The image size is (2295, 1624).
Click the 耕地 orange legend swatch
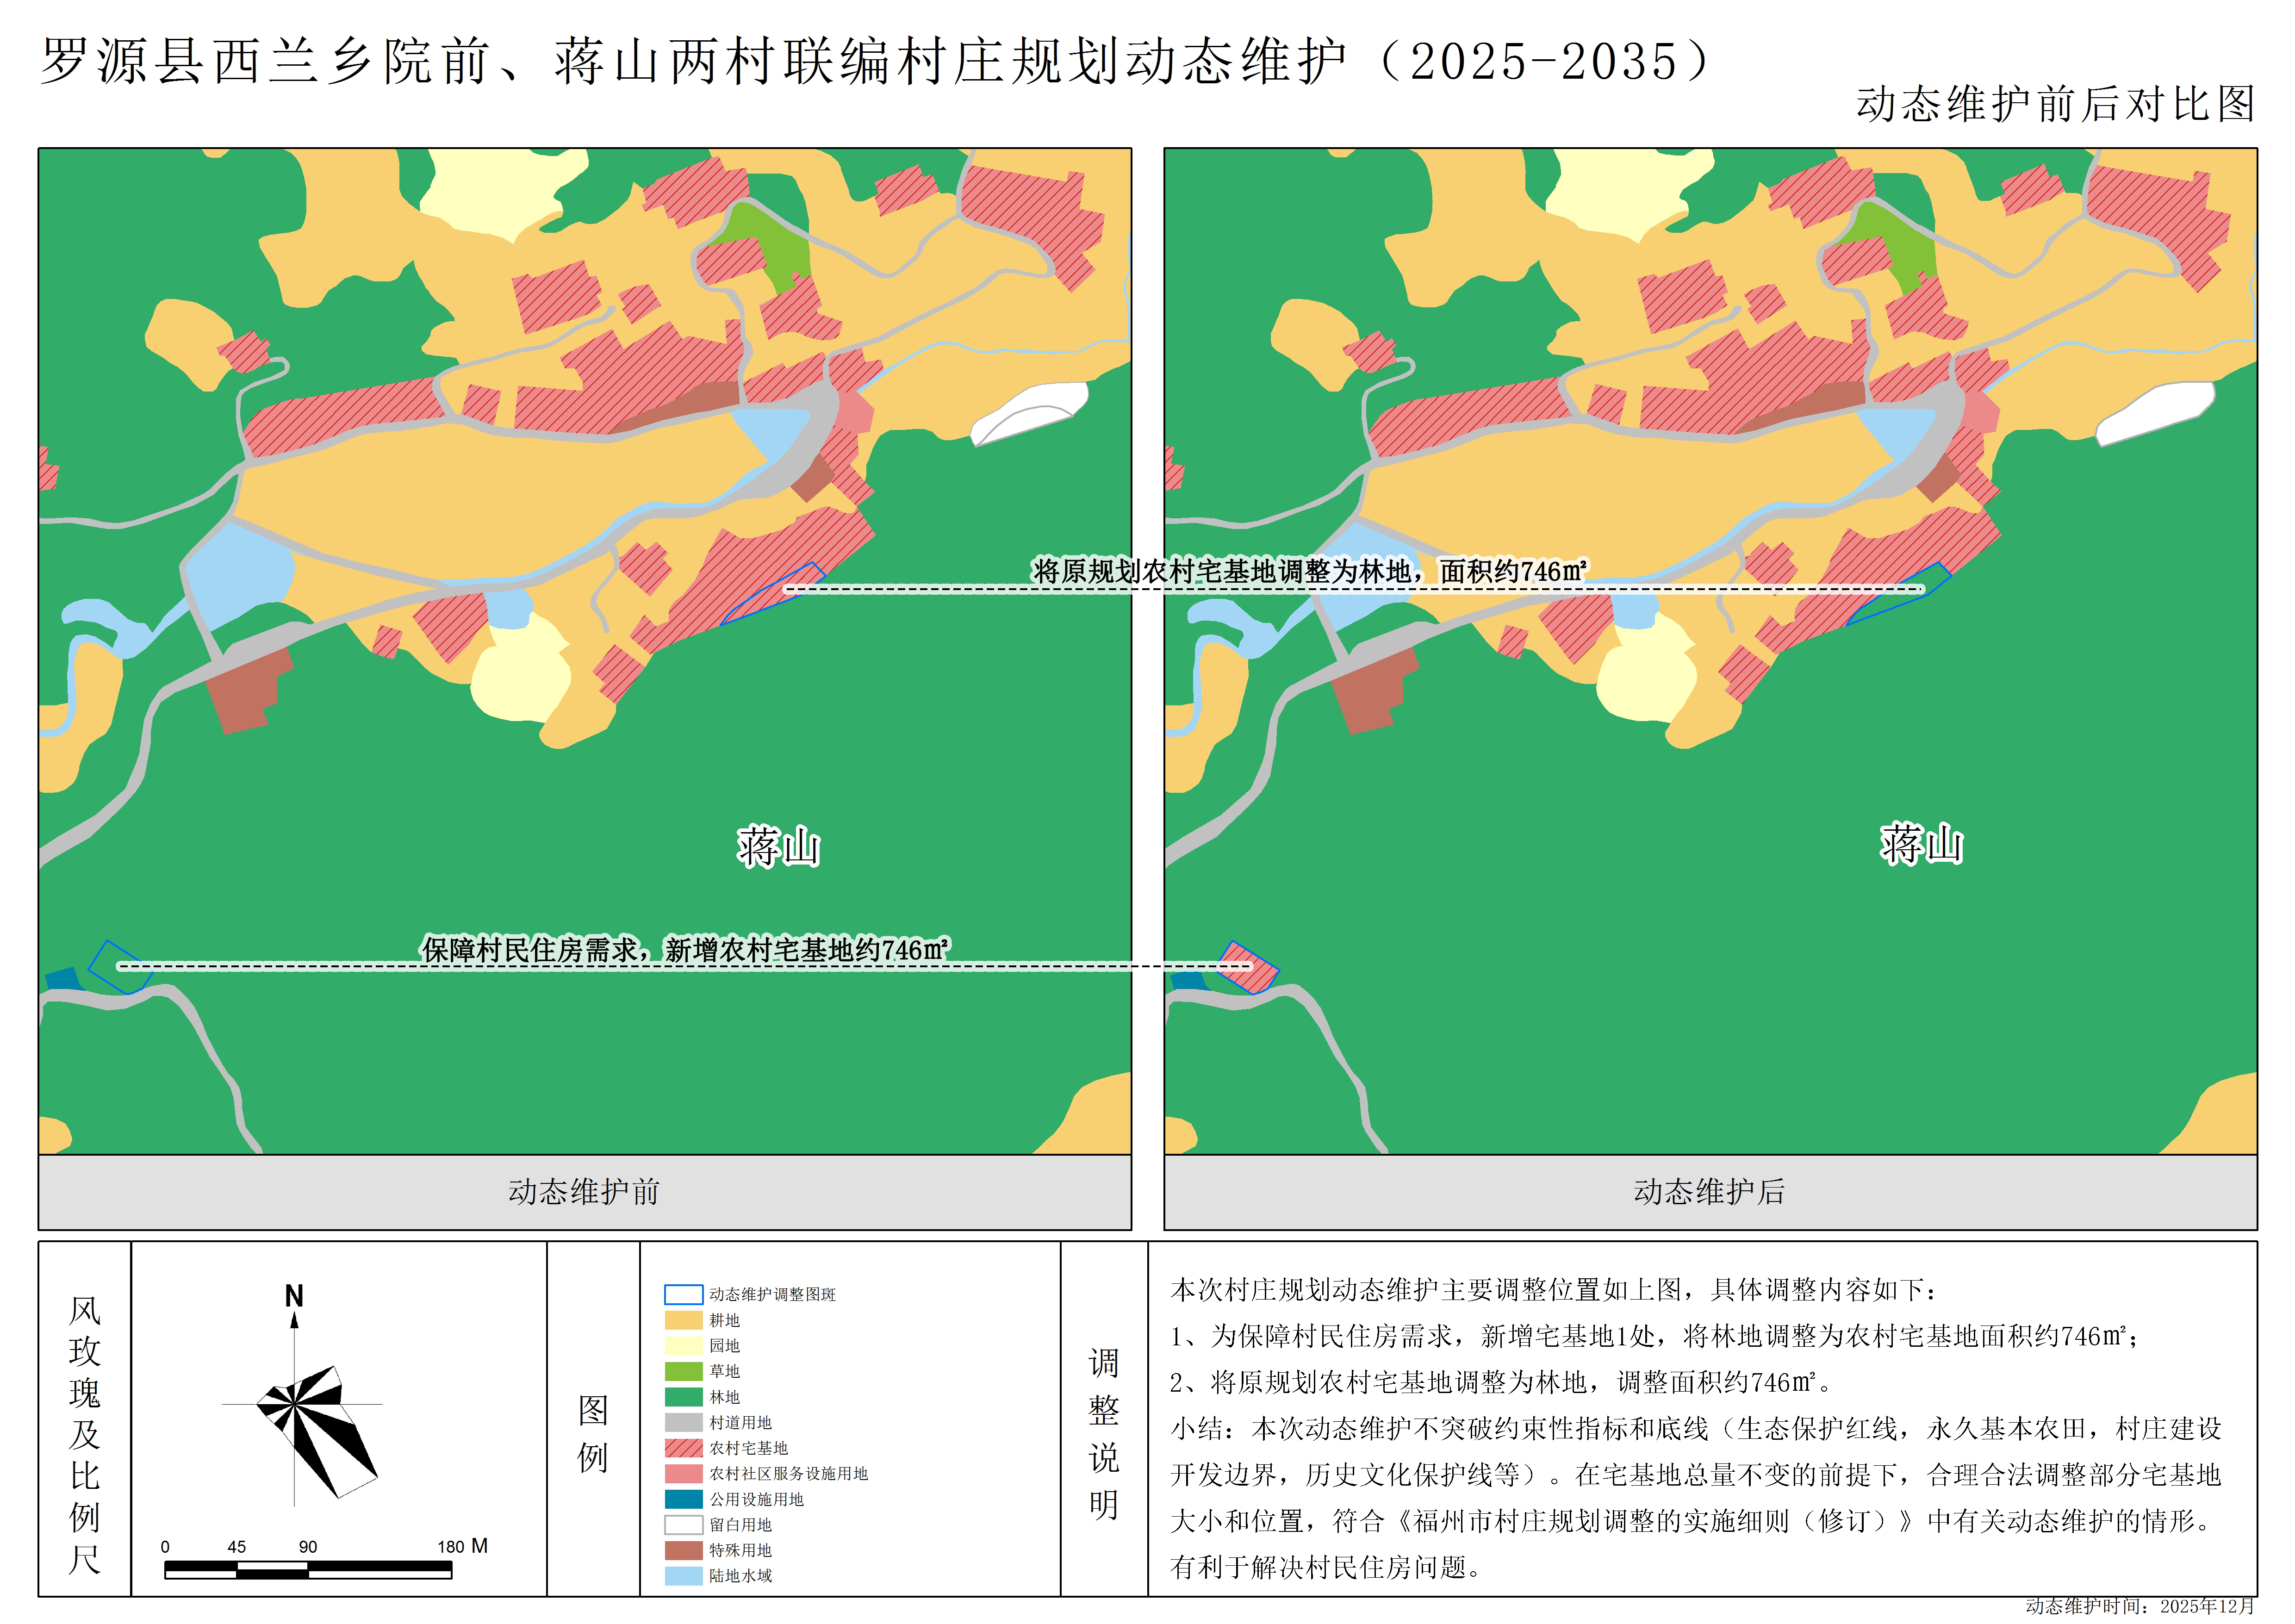point(683,1320)
